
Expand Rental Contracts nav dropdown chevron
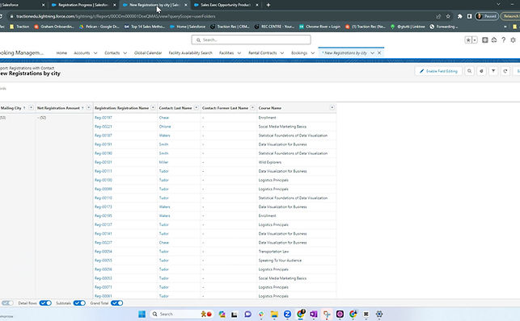282,53
